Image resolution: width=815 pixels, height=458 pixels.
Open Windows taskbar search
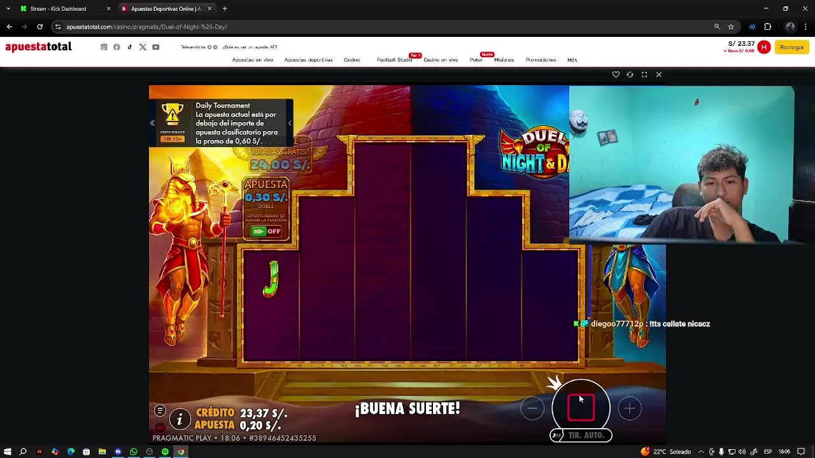(23, 452)
